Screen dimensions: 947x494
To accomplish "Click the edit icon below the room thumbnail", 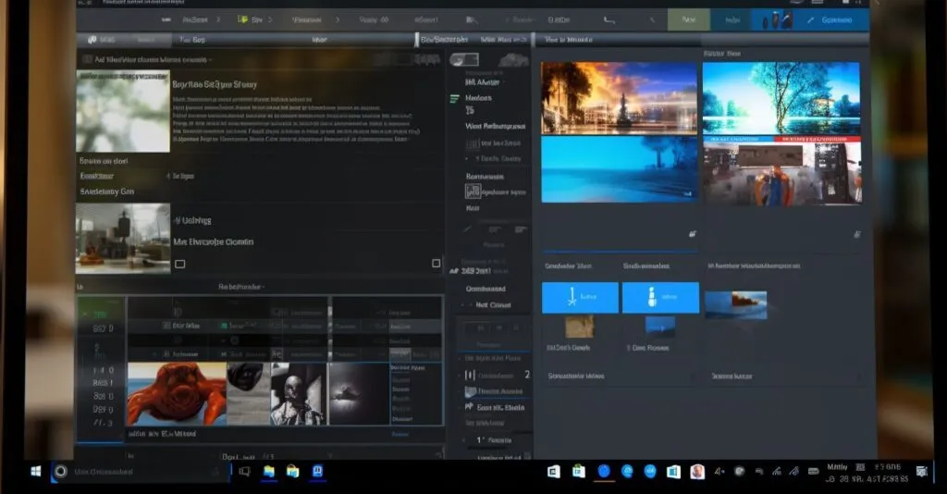I will [x=857, y=234].
